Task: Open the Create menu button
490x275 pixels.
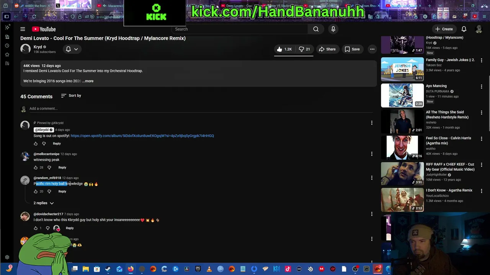Action: tap(444, 29)
